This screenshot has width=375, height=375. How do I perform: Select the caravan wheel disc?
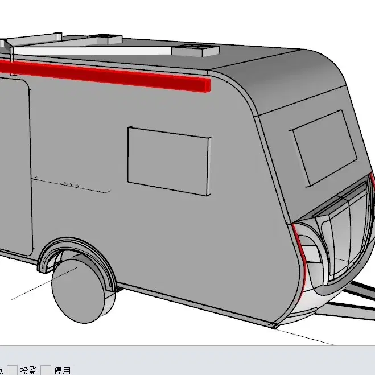[x=79, y=291]
